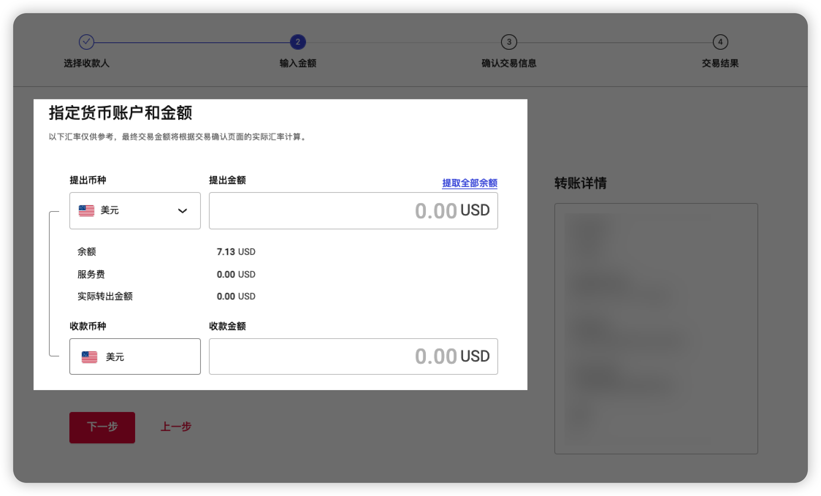Click the exchange rate notice text 以下汇率仅供参考
The height and width of the screenshot is (496, 821).
(178, 137)
